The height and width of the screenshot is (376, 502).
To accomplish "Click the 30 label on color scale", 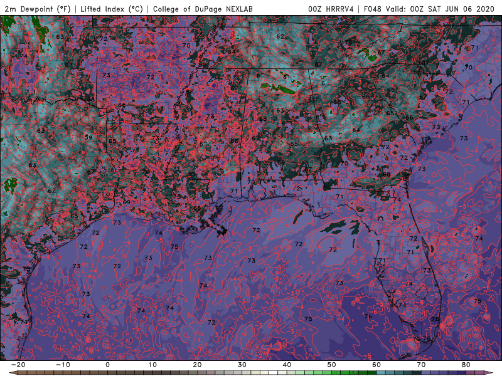I will pyautogui.click(x=242, y=365).
